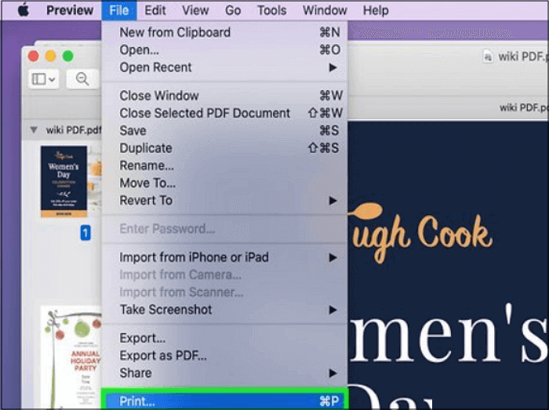549x410 pixels.
Task: Choose Rename... menu item
Action: (x=224, y=165)
